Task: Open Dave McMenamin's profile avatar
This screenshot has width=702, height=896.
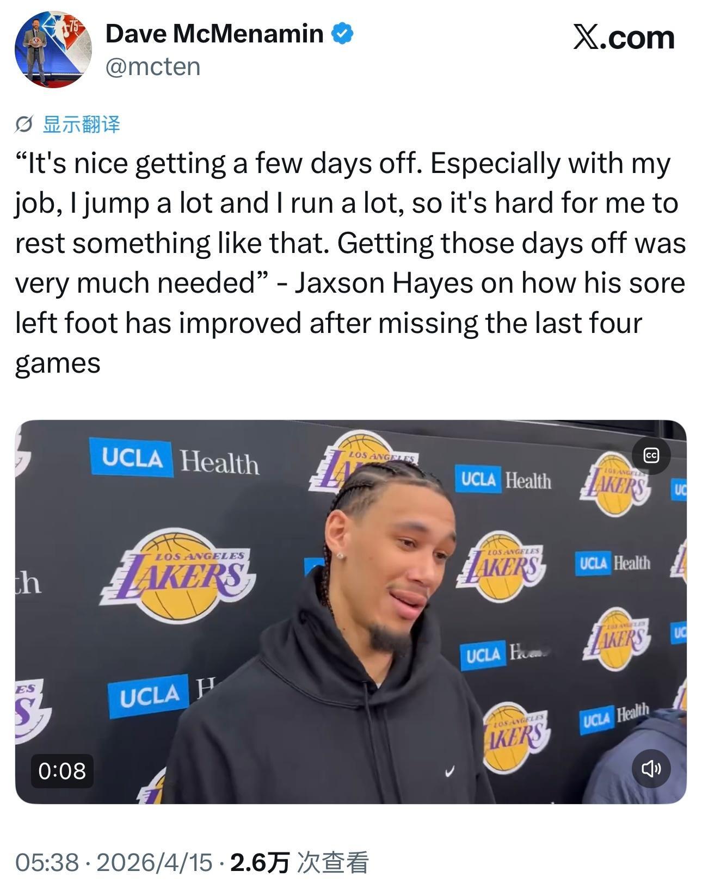Action: (52, 50)
